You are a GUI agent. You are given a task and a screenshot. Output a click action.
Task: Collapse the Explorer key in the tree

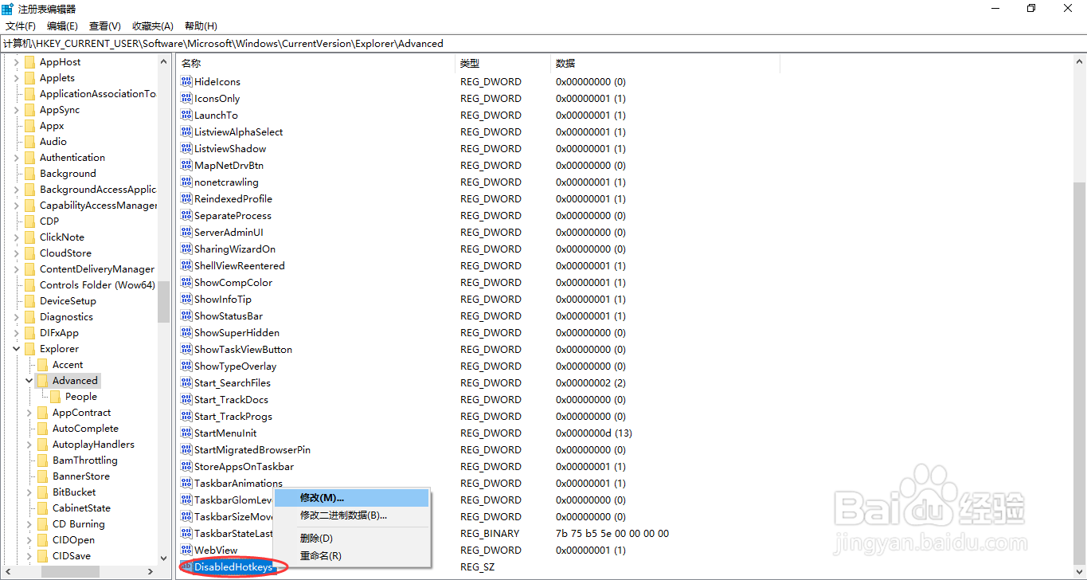(x=17, y=348)
